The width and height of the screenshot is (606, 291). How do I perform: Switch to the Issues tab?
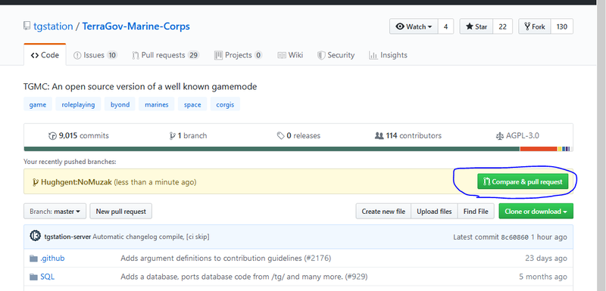pyautogui.click(x=95, y=55)
